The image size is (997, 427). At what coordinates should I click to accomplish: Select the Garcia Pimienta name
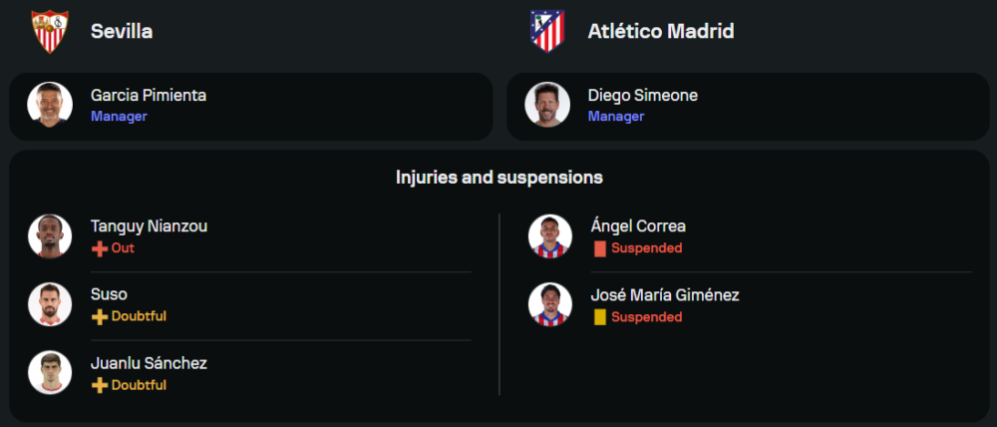(x=149, y=96)
